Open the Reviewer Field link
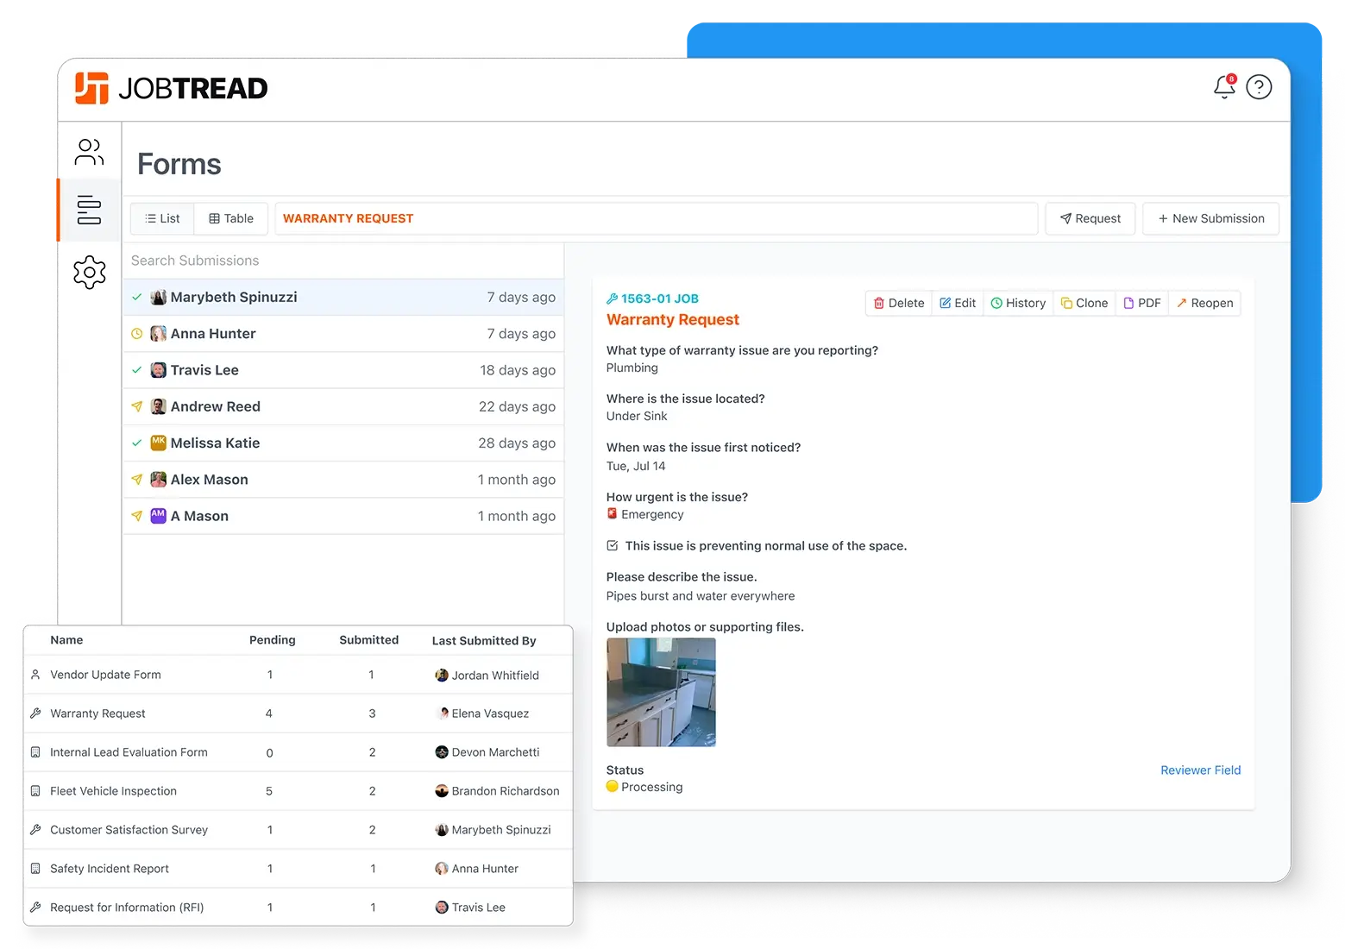1345x949 pixels. (1200, 770)
